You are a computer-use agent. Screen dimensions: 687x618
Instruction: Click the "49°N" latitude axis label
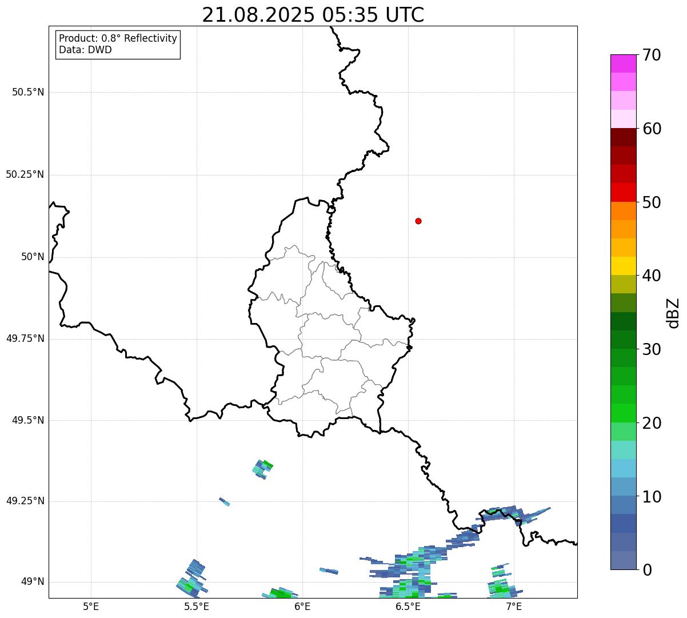coord(32,582)
